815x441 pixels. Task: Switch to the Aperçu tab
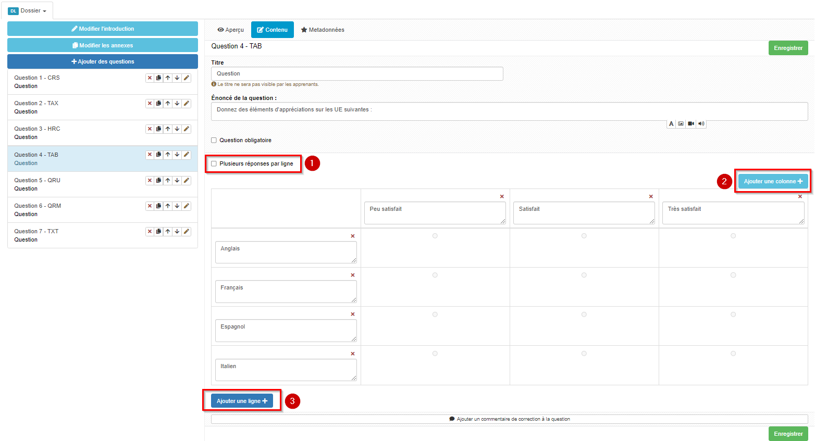230,30
